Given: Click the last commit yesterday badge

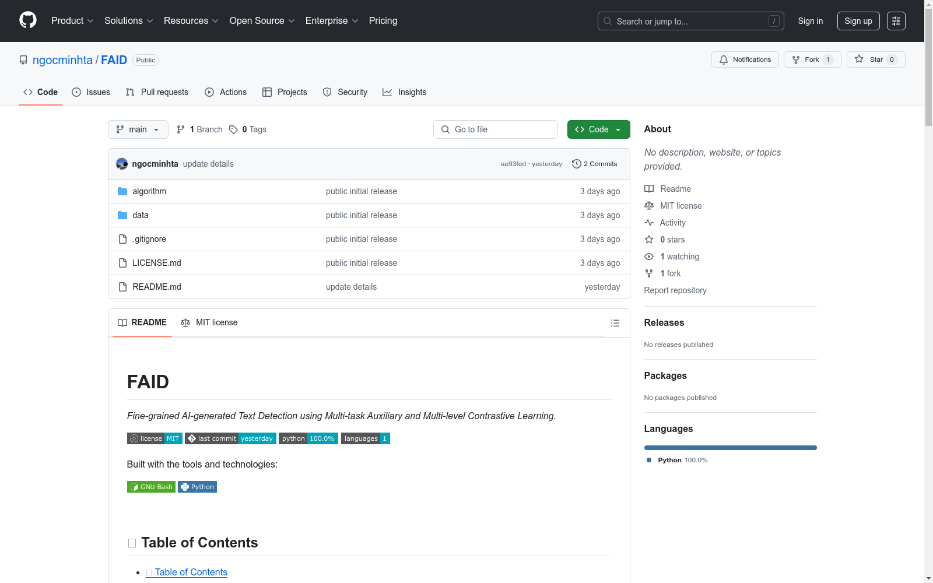Looking at the screenshot, I should pos(230,438).
